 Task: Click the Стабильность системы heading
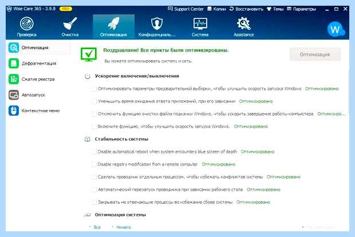click(x=121, y=139)
